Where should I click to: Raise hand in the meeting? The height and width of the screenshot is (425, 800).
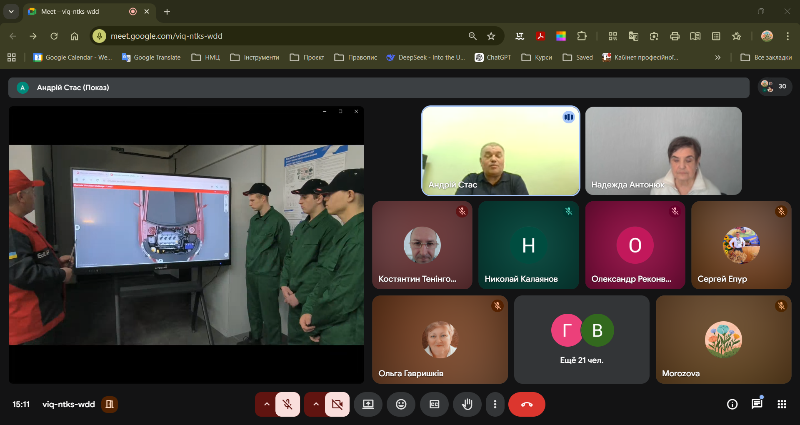pos(467,404)
